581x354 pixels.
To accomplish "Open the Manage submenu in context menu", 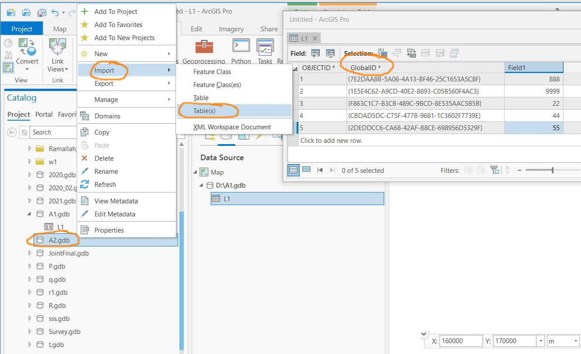I will 127,100.
